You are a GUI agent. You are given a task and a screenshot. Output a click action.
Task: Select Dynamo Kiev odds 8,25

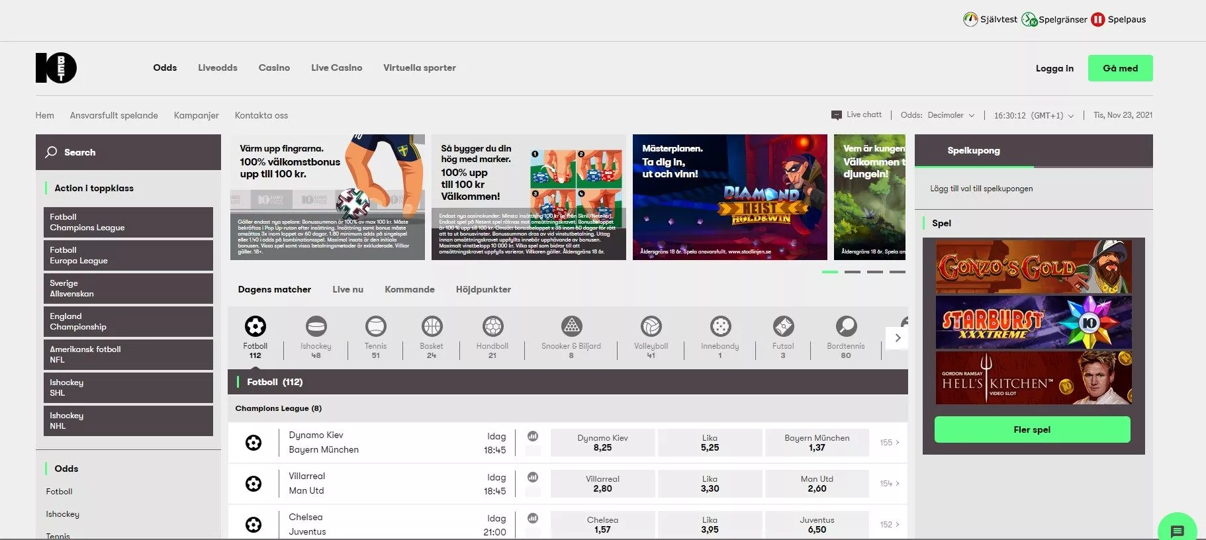click(602, 443)
